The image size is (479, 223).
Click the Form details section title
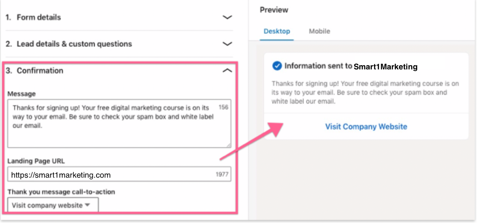[39, 18]
